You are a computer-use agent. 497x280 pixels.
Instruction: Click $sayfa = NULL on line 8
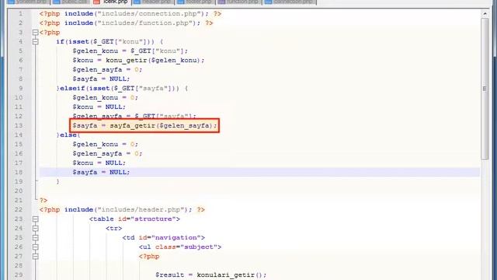click(x=101, y=79)
